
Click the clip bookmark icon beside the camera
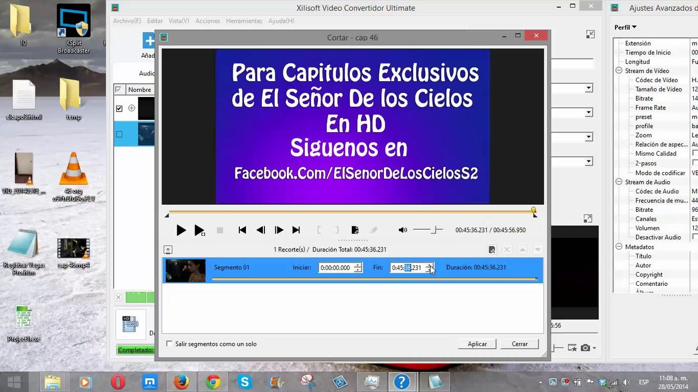[572, 348]
